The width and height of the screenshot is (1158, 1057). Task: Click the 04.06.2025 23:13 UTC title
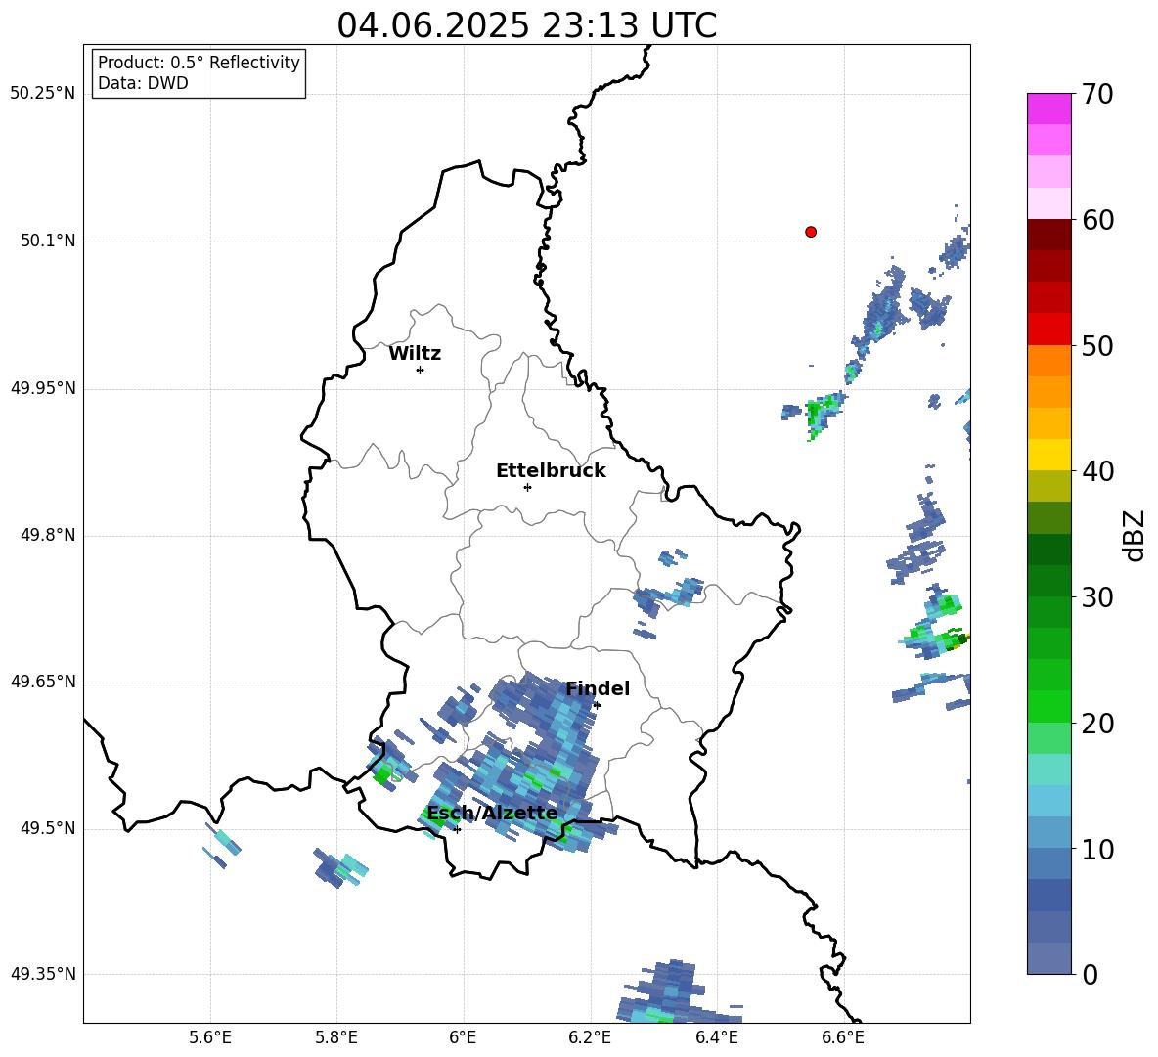click(x=526, y=25)
